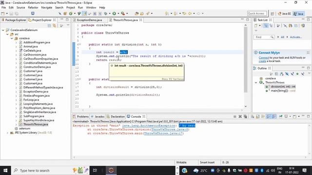The width and height of the screenshot is (312, 175).
Task: Open the Window menu
Action: [x=91, y=8]
